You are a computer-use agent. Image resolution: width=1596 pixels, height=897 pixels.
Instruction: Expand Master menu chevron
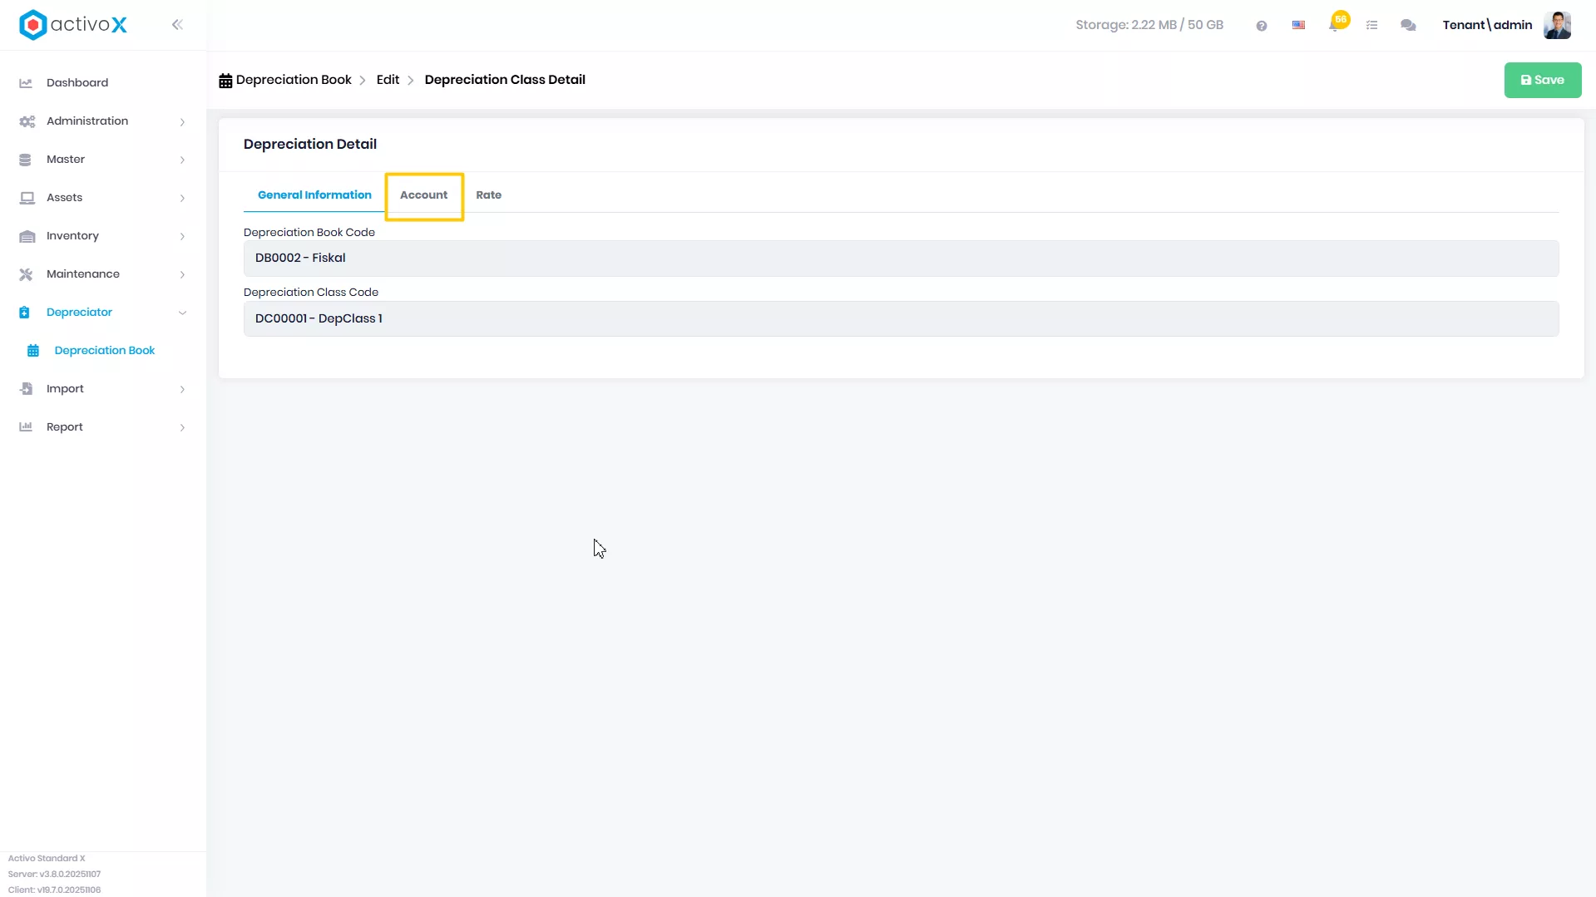[182, 160]
